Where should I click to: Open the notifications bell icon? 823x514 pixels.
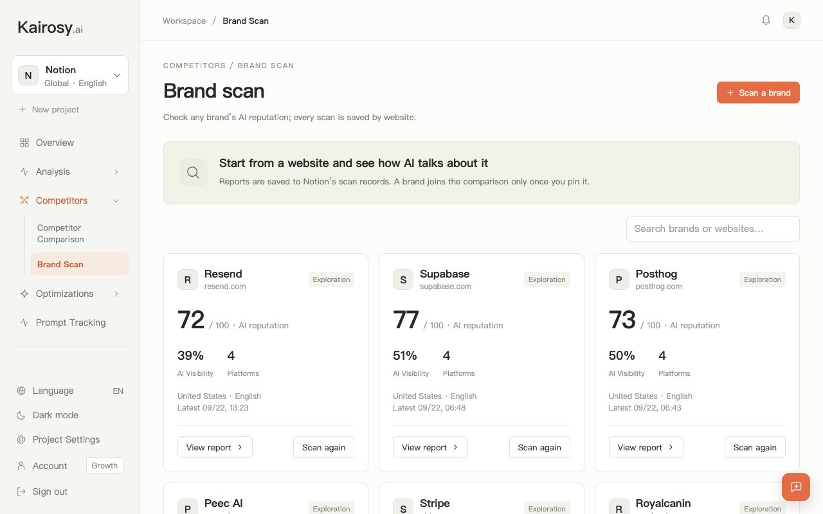click(766, 21)
